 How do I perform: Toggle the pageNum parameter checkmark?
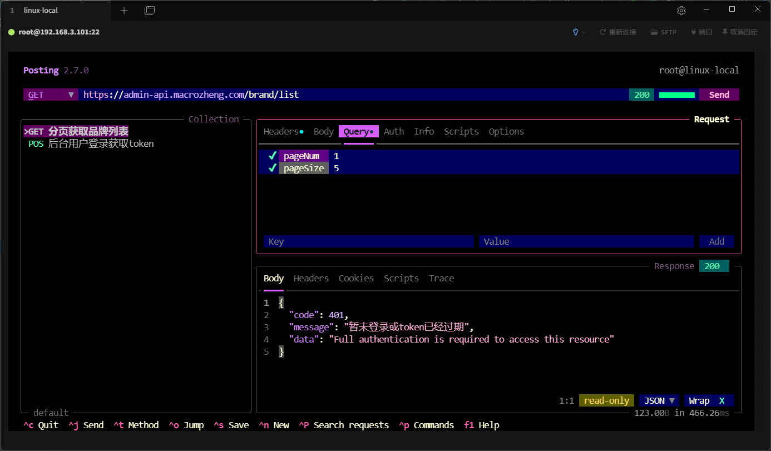[272, 156]
